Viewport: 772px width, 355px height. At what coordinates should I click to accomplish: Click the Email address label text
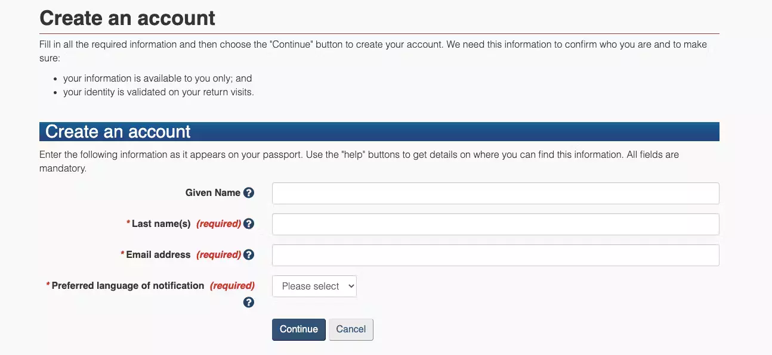tap(158, 255)
